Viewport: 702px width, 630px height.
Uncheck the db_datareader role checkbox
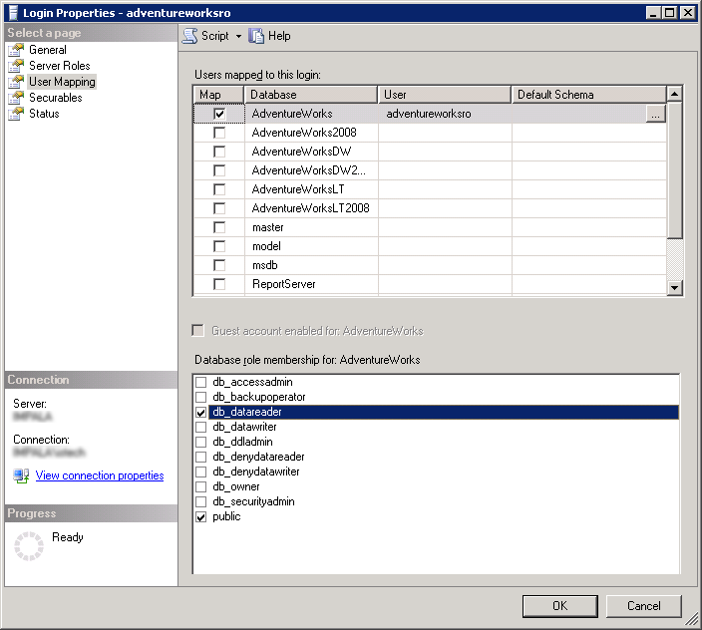tap(201, 413)
